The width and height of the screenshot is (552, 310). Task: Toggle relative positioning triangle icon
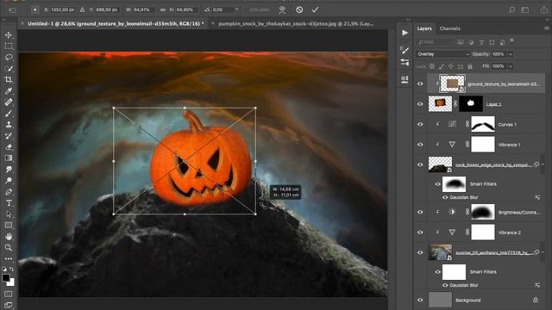pos(83,9)
